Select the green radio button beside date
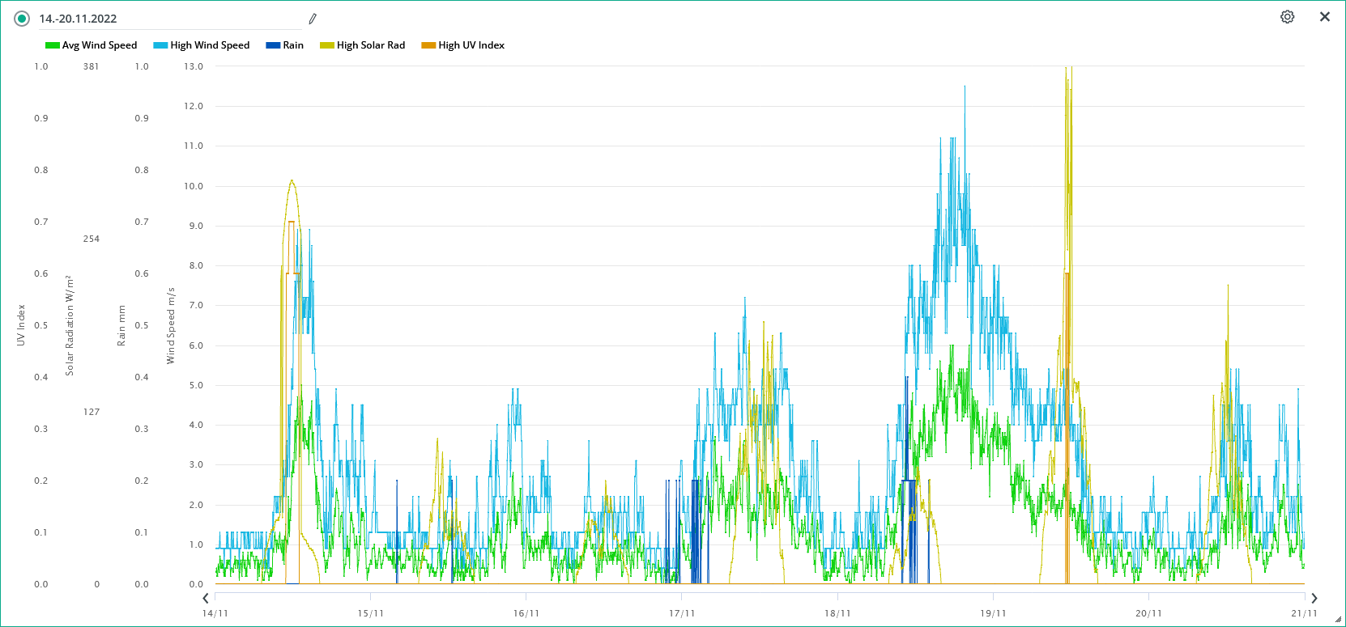Viewport: 1346px width, 627px height. pos(22,19)
